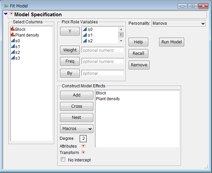The image size is (212, 173).
Task: Click the Y role button
Action: (70, 31)
